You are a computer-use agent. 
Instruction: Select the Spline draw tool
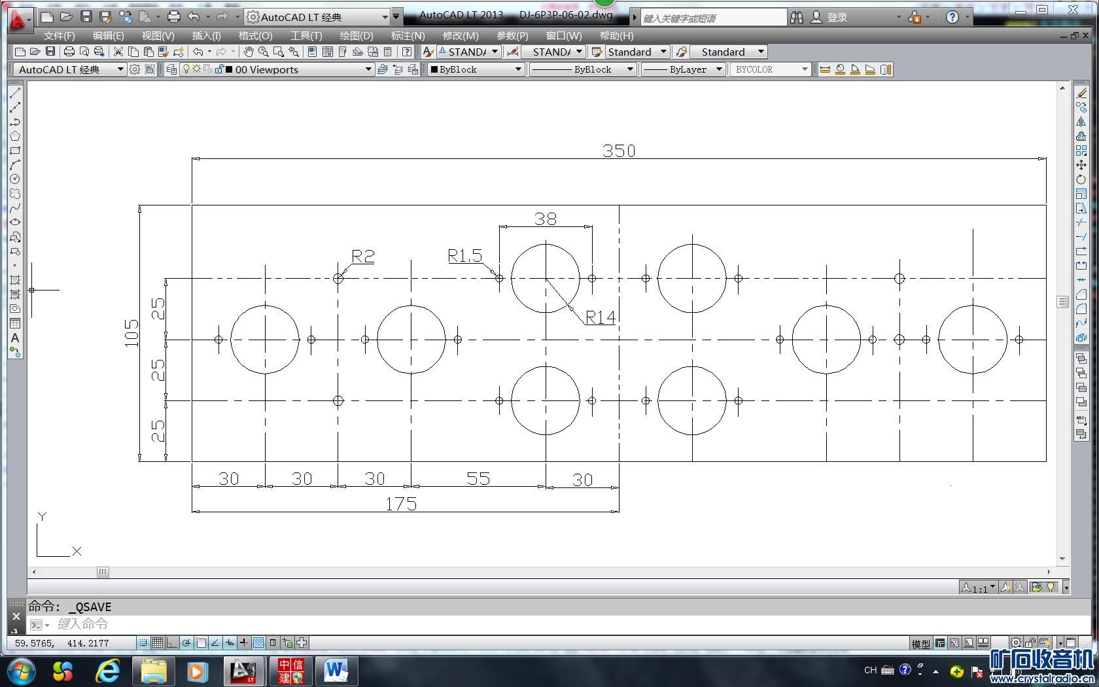pos(15,208)
